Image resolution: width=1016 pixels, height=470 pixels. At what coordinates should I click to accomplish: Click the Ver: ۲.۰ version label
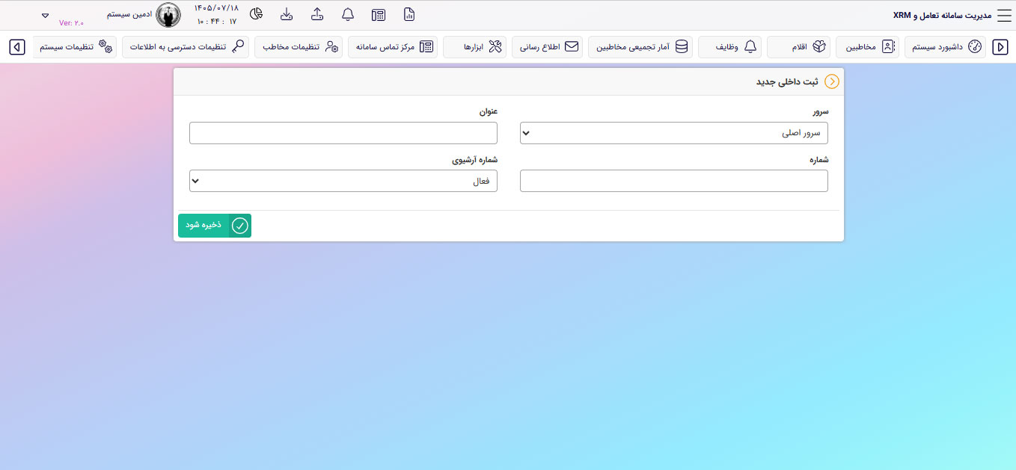coord(72,23)
